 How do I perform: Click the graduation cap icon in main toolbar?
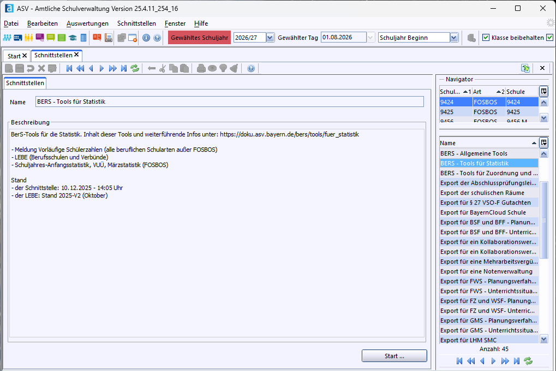[73, 38]
